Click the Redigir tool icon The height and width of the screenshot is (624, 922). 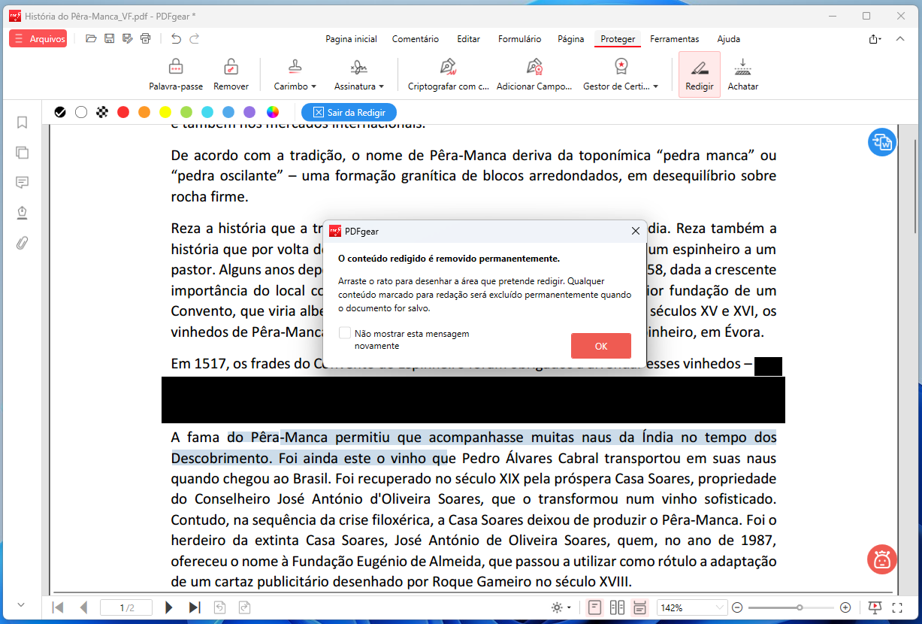[699, 68]
